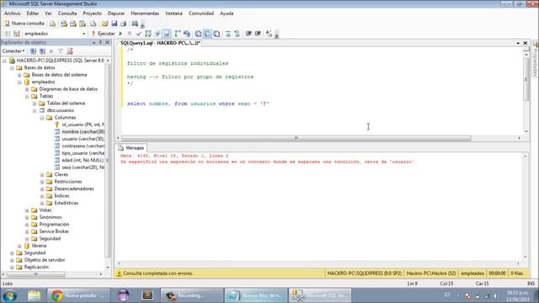Open the active documents list dropdown arrow
The width and height of the screenshot is (539, 303).
pos(518,43)
